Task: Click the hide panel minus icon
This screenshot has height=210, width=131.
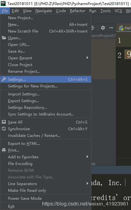Action: 111,28
